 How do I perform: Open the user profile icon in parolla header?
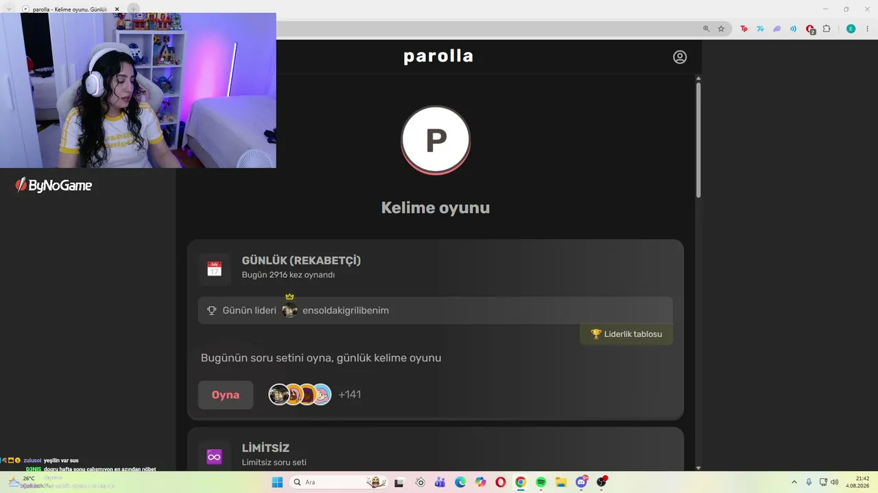pos(680,57)
